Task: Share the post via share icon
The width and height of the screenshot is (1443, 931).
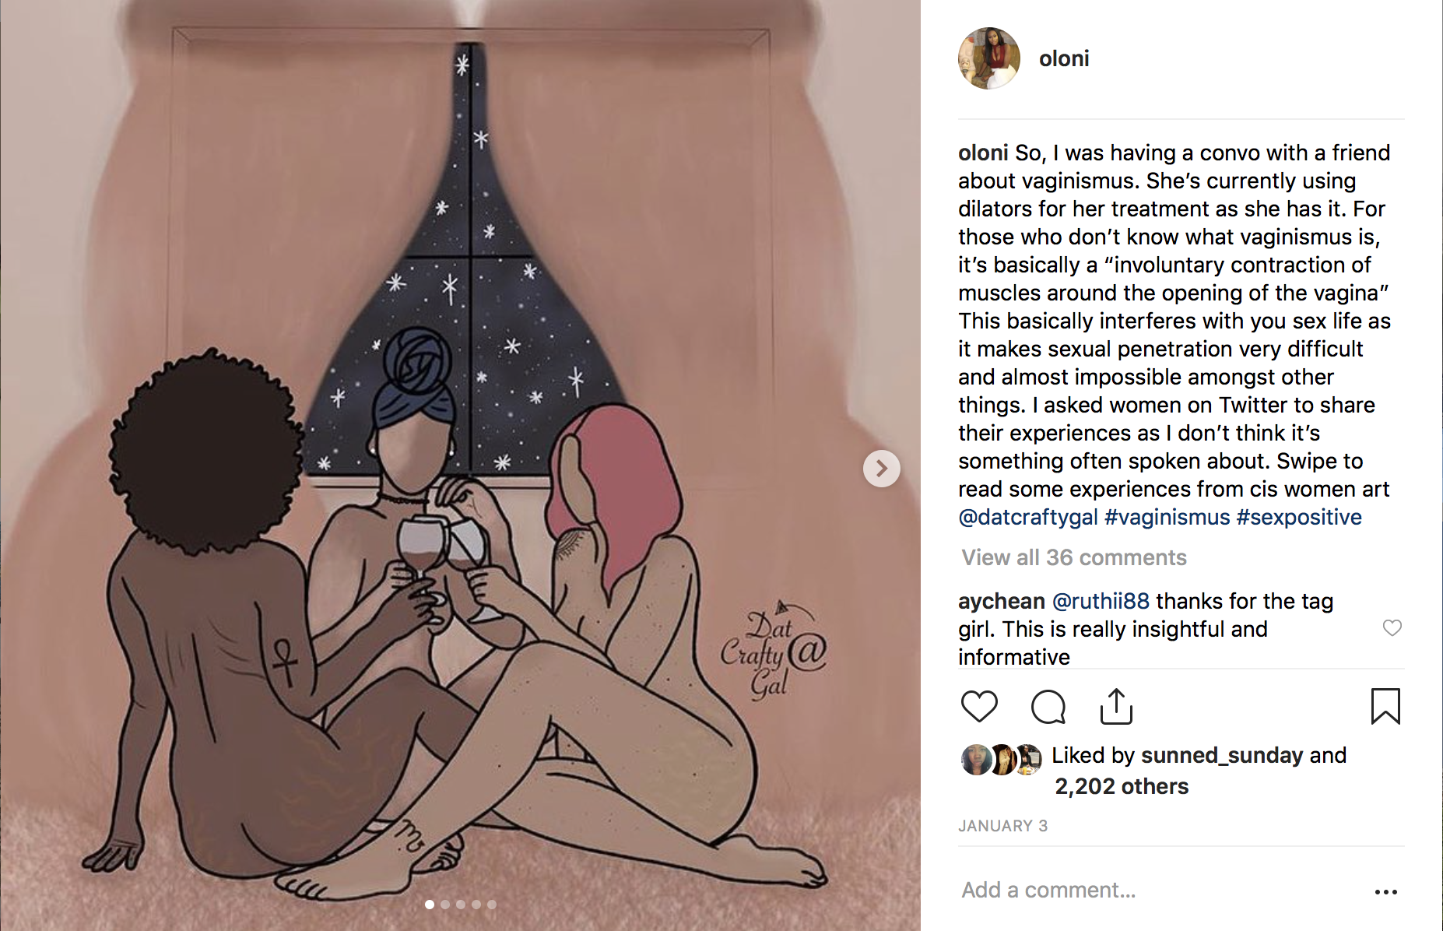Action: (1116, 706)
